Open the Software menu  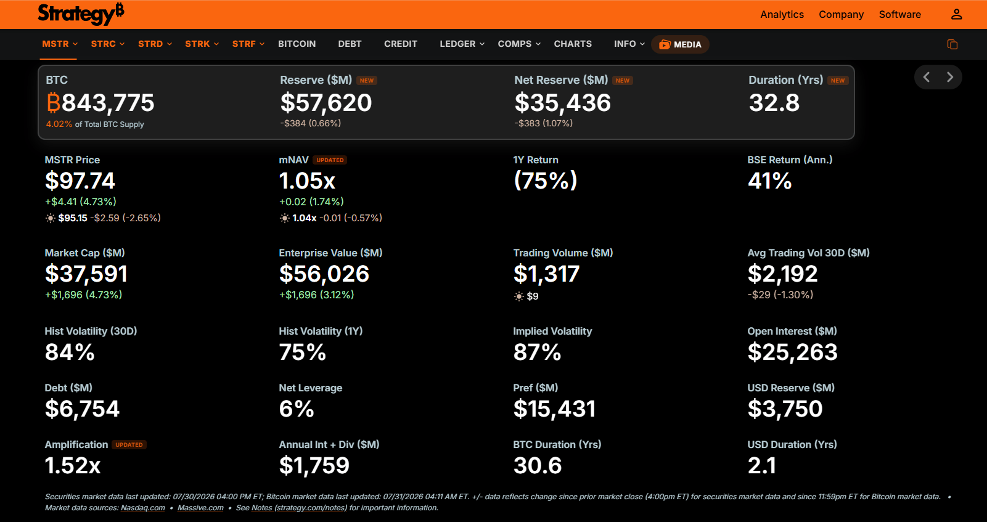pos(899,14)
